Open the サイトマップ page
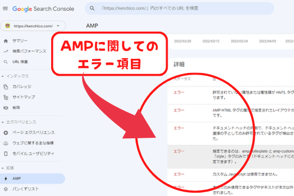294x196 pixels. (23, 97)
